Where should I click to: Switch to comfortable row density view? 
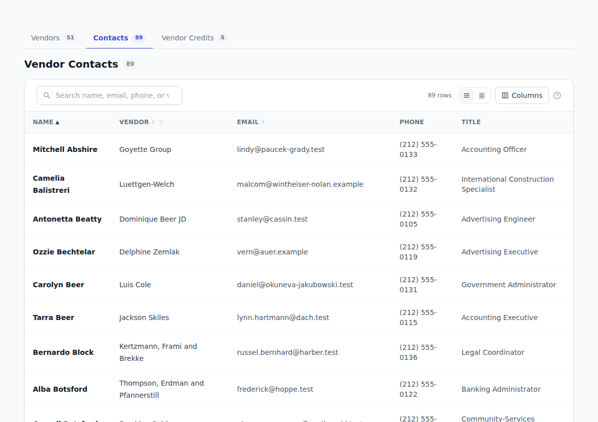click(466, 95)
